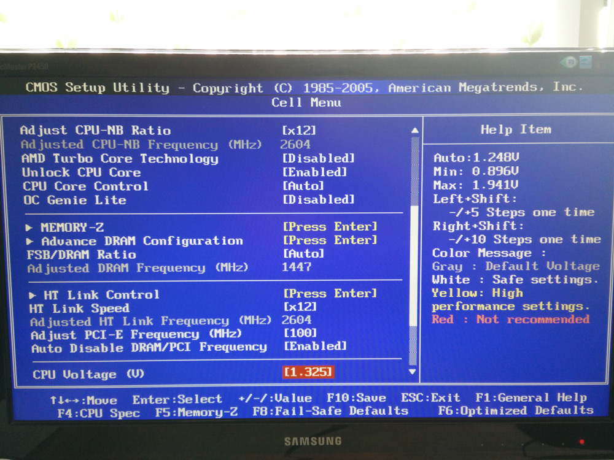
Task: Toggle Auto Disable DRAM/PCI Frequency [Enabled]
Action: pos(315,346)
